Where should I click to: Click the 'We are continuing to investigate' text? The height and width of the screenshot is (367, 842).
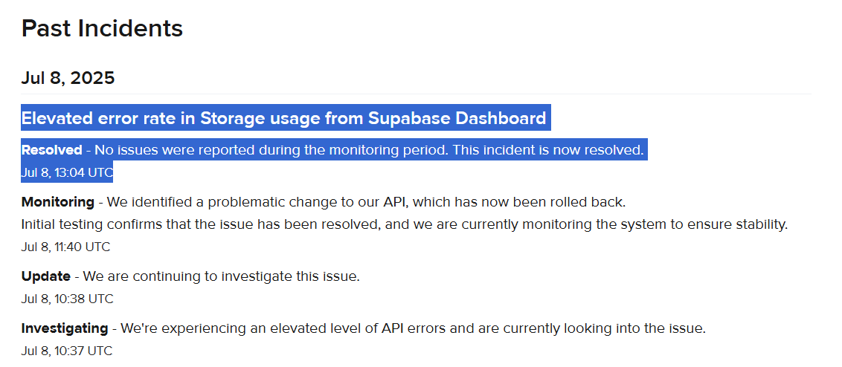coord(221,276)
